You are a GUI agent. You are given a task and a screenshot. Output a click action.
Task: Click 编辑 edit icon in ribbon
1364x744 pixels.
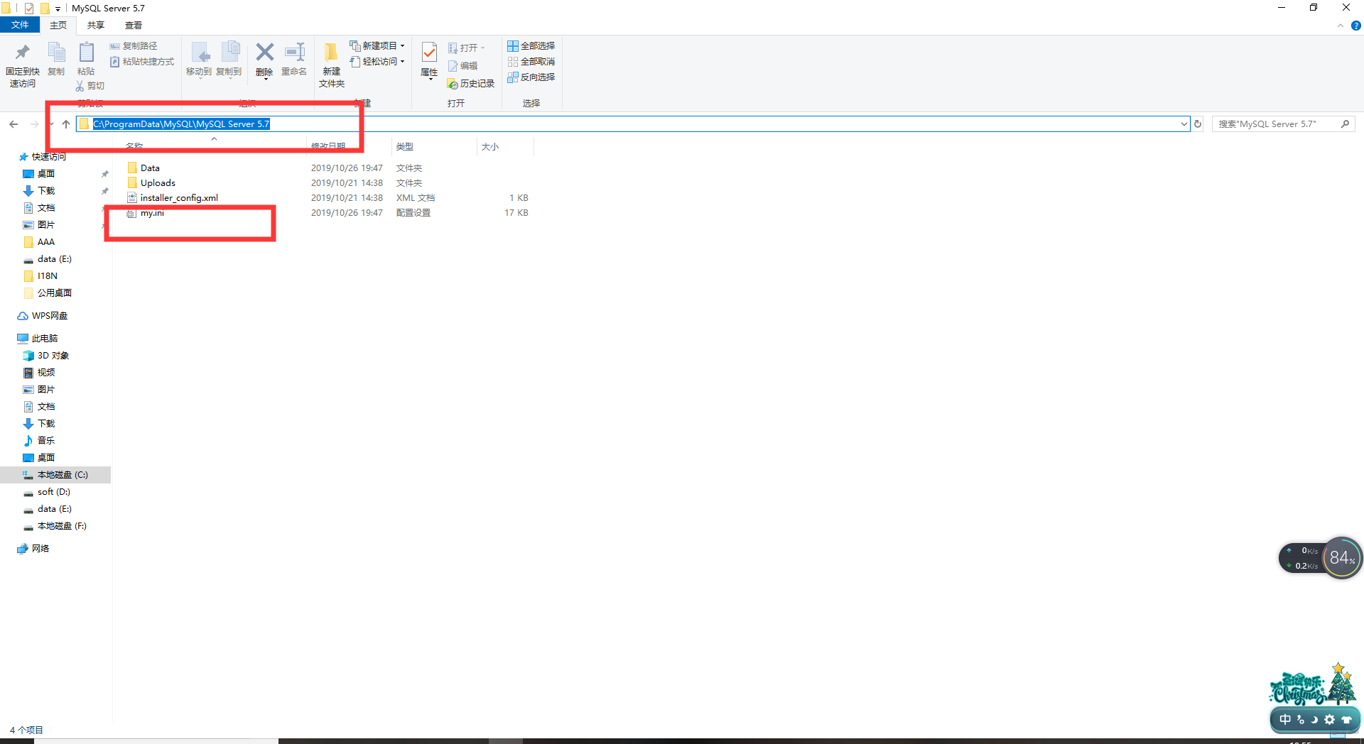tap(453, 66)
